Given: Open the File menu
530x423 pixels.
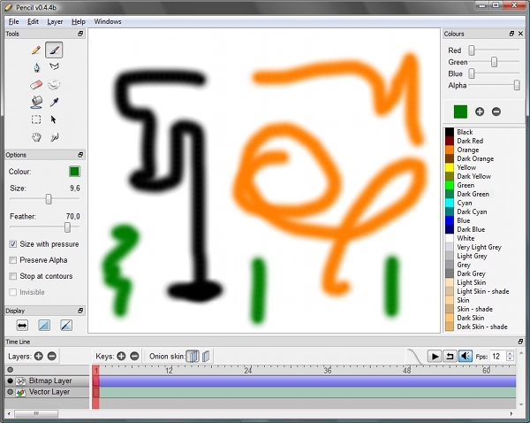Looking at the screenshot, I should pos(13,21).
